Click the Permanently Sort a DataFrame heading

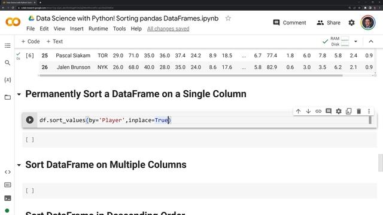[136, 94]
